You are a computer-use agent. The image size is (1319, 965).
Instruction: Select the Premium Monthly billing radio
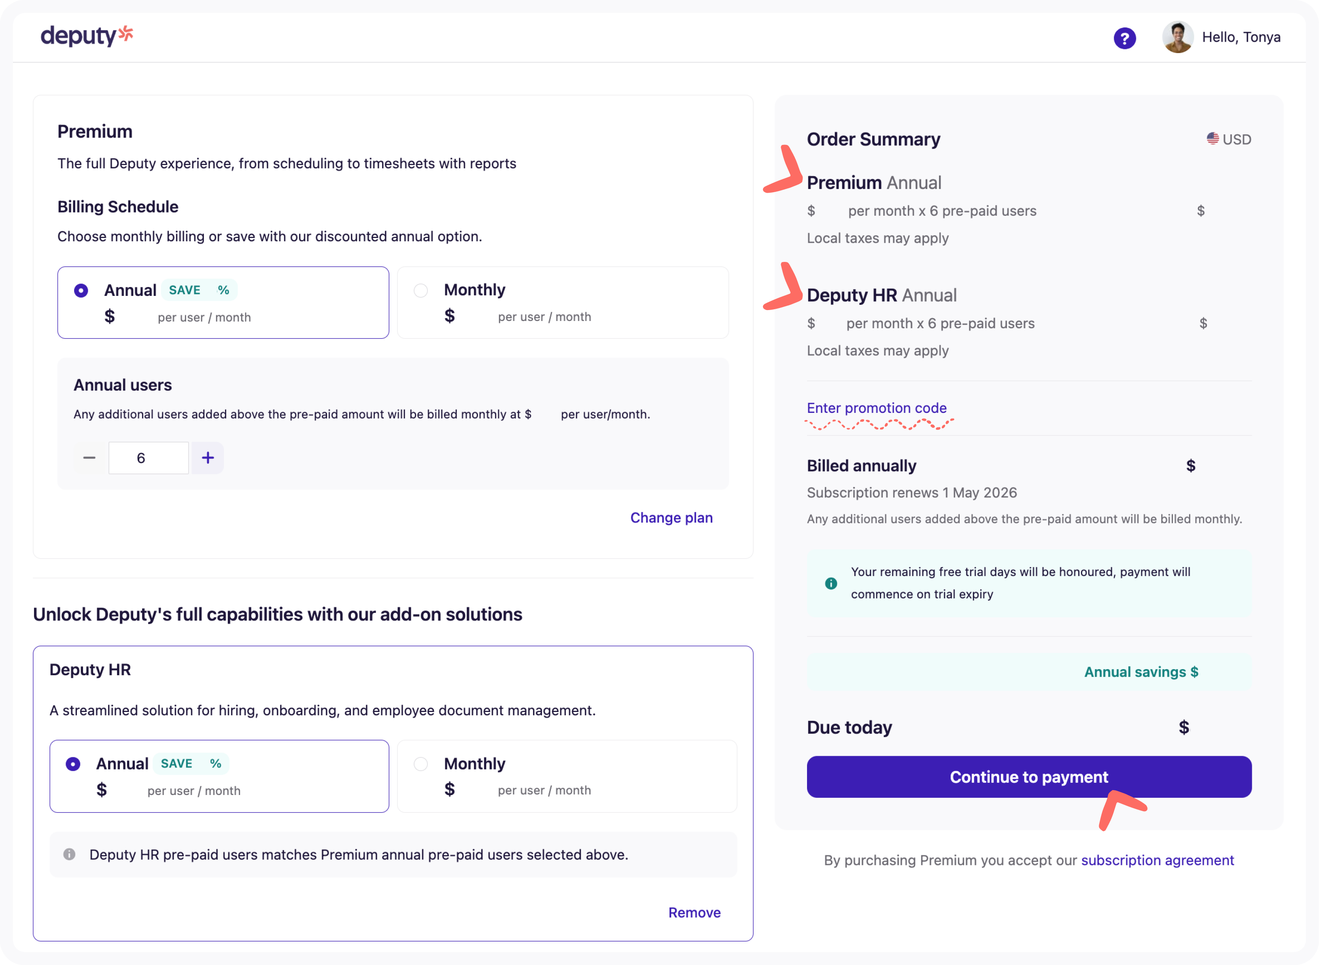pyautogui.click(x=421, y=290)
